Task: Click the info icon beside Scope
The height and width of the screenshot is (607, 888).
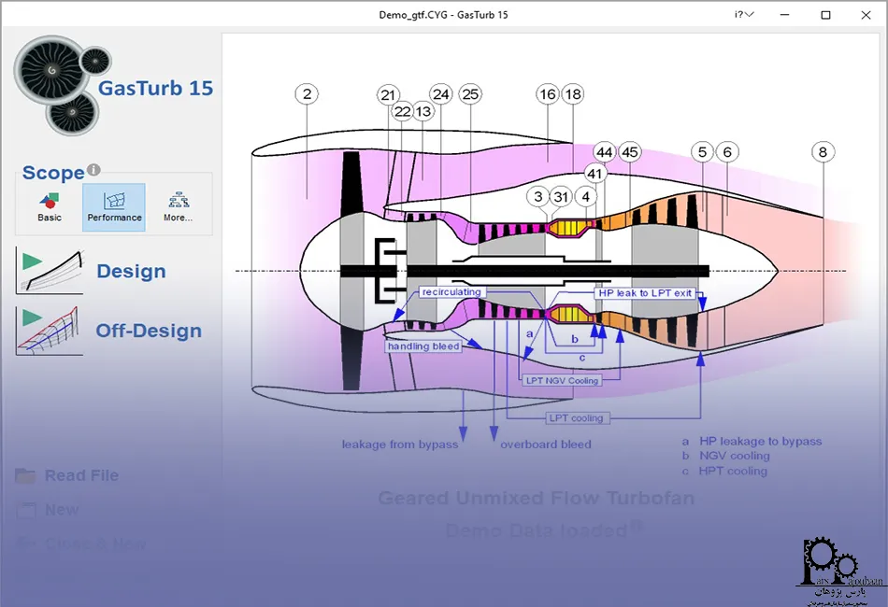Action: click(x=93, y=171)
